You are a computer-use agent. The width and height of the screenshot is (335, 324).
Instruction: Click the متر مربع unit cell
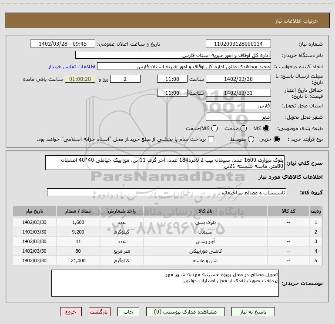[121, 251]
